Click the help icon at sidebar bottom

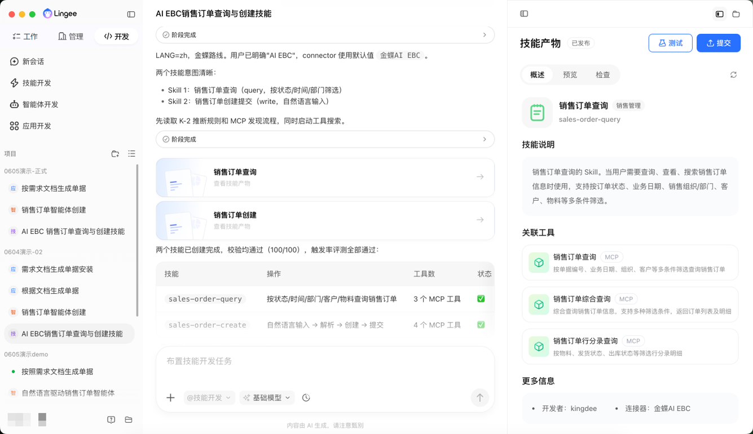(111, 419)
